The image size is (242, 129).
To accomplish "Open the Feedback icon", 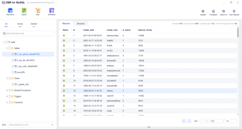I will [213, 11].
